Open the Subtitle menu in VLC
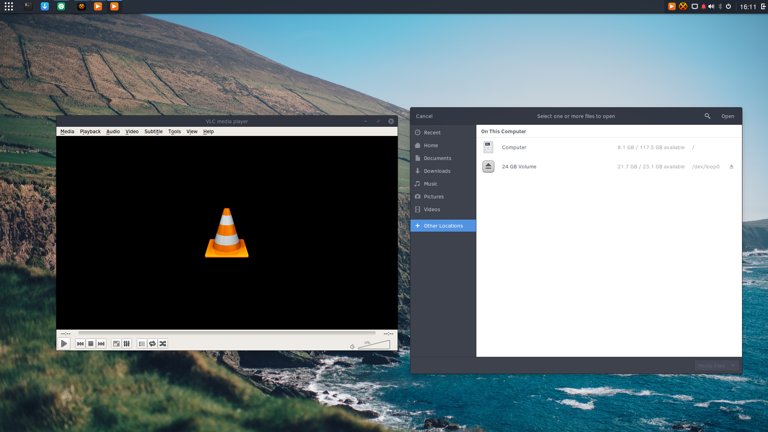768x432 pixels. coord(153,132)
